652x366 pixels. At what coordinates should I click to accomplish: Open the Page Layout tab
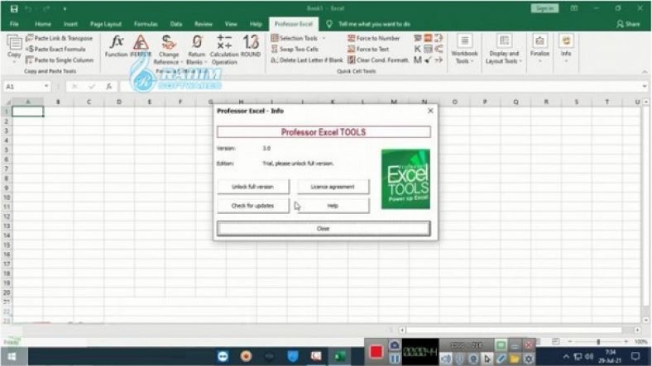[106, 24]
